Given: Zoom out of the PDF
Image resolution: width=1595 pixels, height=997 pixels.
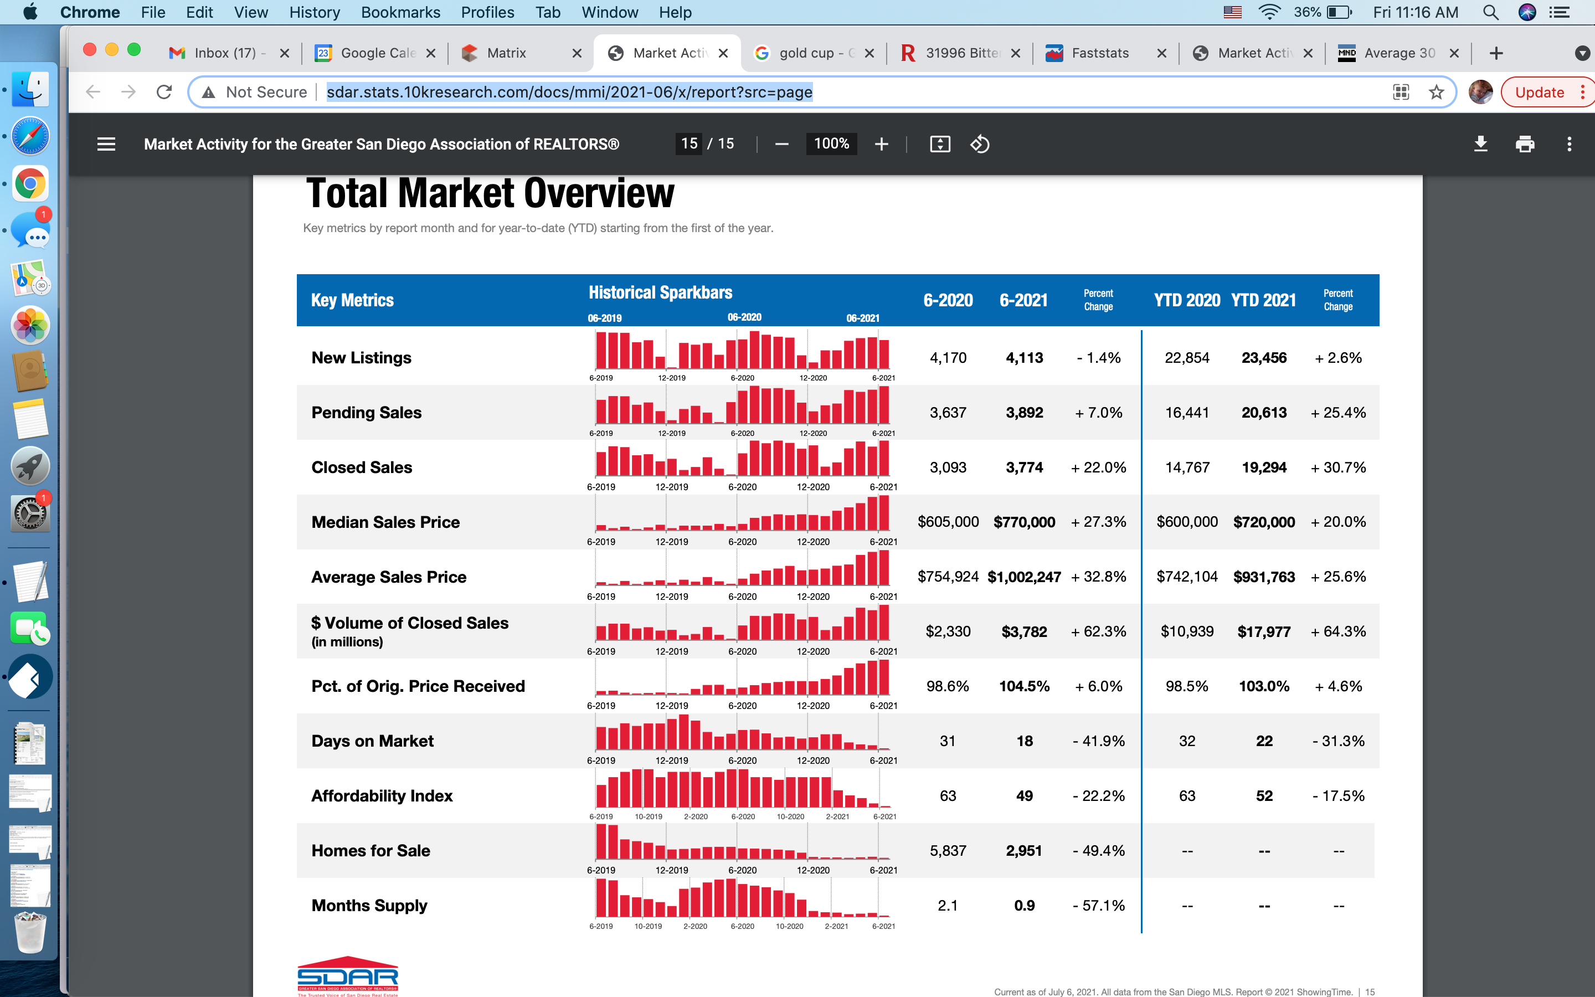Looking at the screenshot, I should (x=781, y=144).
